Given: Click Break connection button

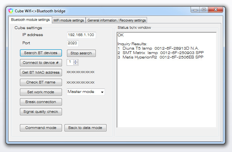Looking at the screenshot, I should (41, 102).
